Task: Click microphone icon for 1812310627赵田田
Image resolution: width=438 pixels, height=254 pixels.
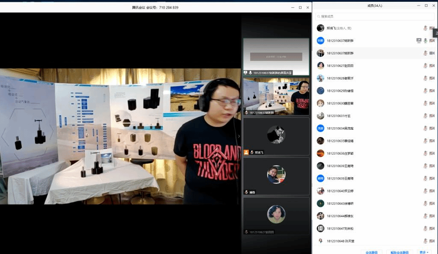Action: click(425, 66)
